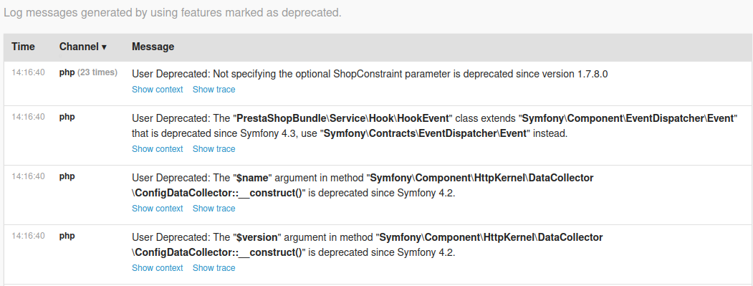Screen dimensions: 753x286
Task: Click the timestamp of the $version log row
Action: tap(29, 236)
